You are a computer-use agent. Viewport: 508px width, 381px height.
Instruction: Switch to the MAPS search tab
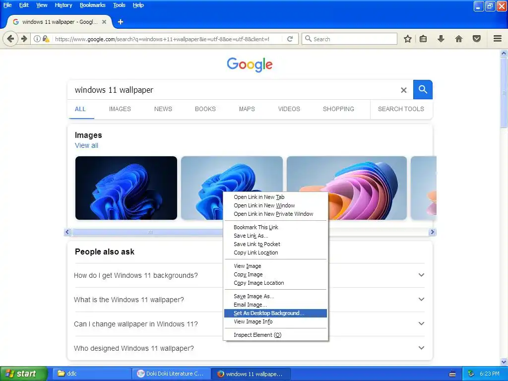(247, 109)
